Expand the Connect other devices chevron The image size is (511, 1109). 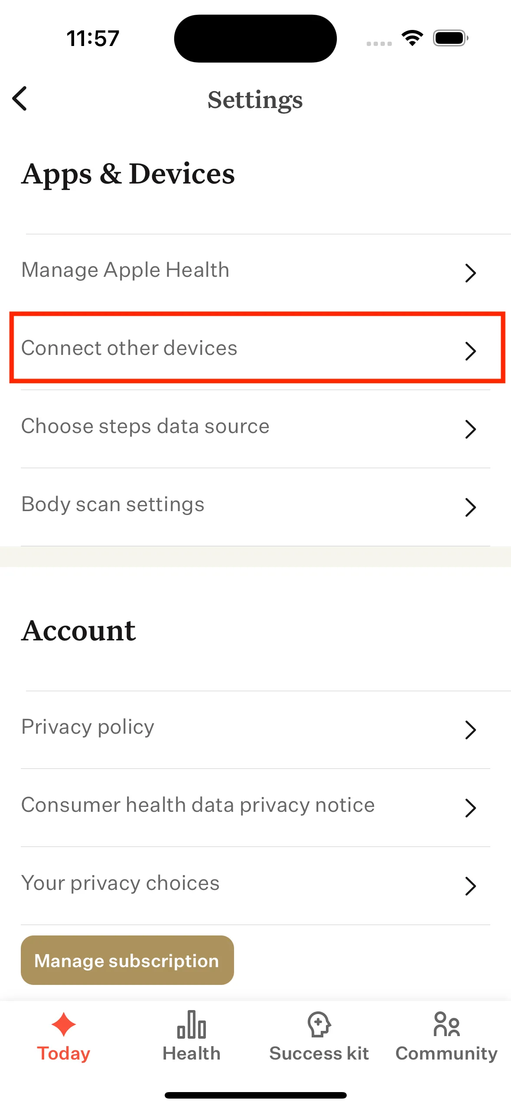[x=470, y=351]
